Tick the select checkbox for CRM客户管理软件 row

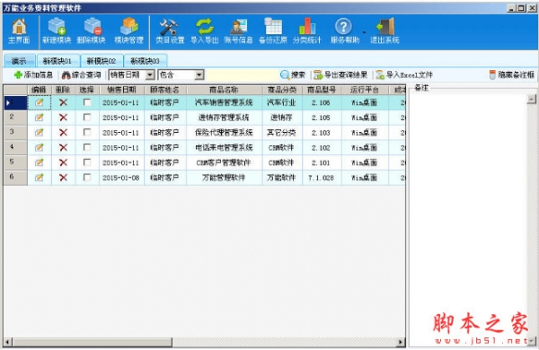coord(87,162)
